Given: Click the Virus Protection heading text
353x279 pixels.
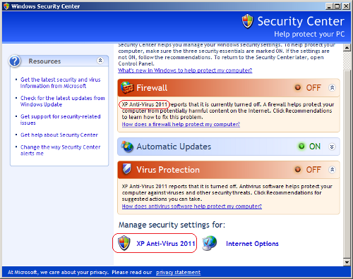Looking at the screenshot, I should (168, 170).
